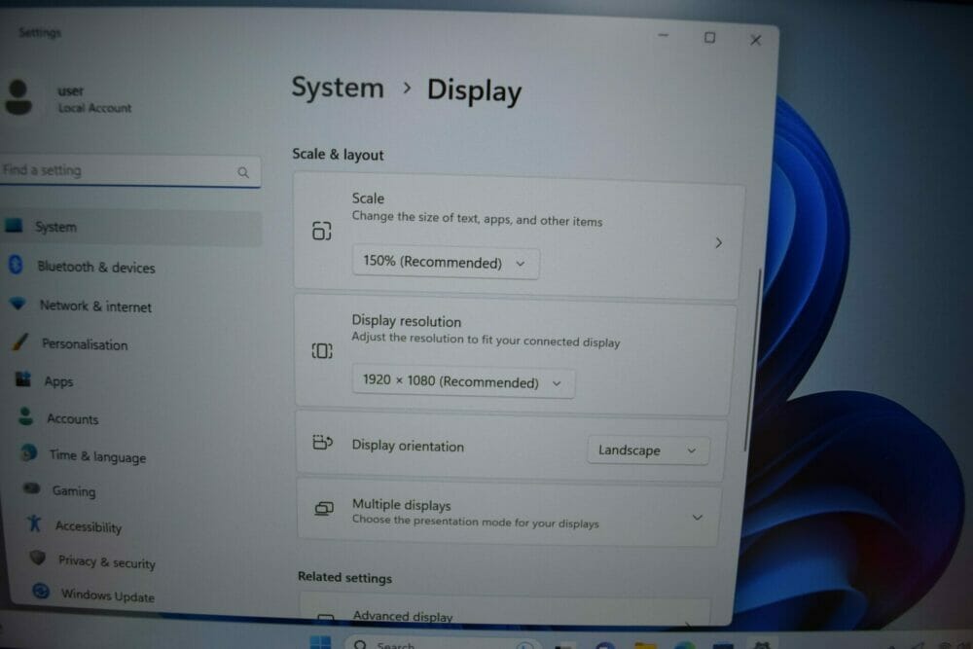
Task: Go to the Apps settings category
Action: pos(58,381)
